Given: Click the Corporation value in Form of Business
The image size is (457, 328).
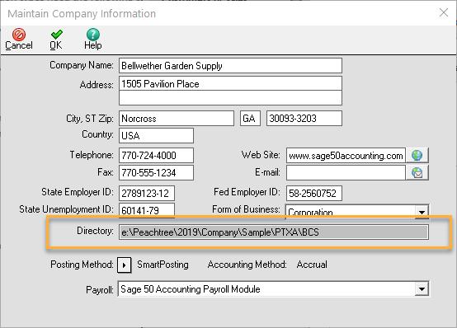Looking at the screenshot, I should coord(310,212).
